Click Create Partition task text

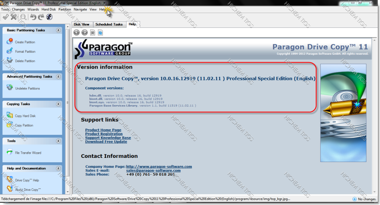click(25, 42)
